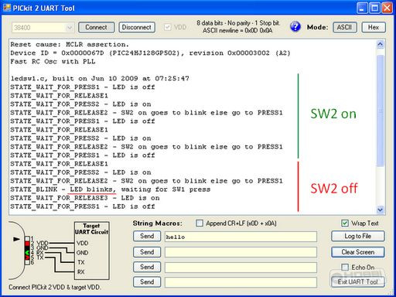The height and width of the screenshot is (297, 396).
Task: Open the blue help question mark icon
Action: (295, 27)
